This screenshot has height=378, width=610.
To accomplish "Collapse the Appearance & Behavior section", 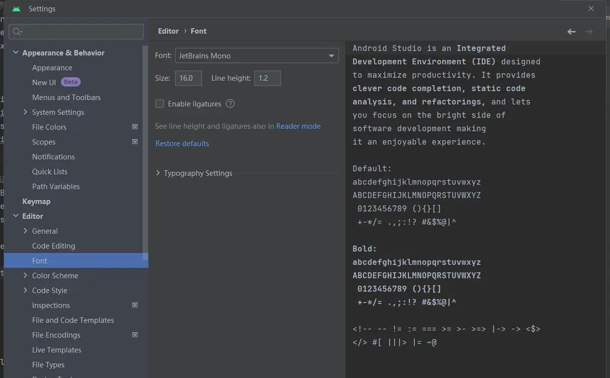I will tap(15, 52).
